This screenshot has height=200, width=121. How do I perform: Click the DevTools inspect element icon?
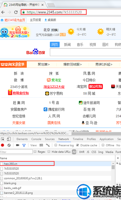3,139
